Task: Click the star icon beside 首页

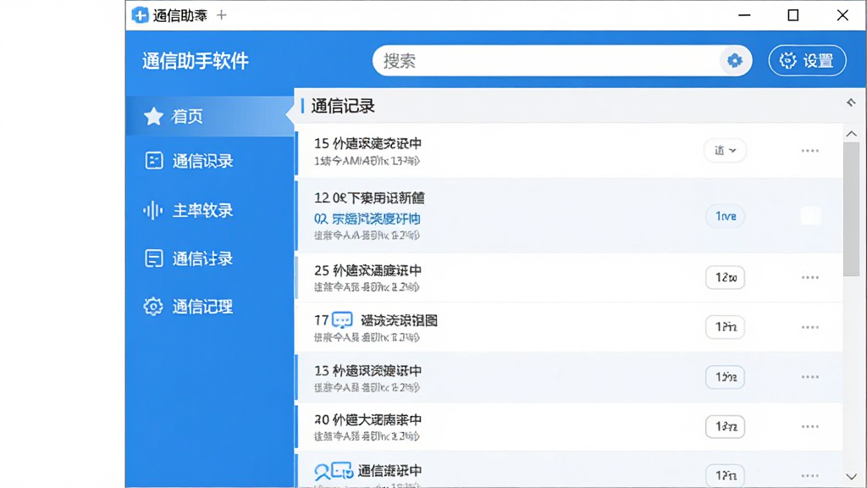Action: pyautogui.click(x=153, y=116)
